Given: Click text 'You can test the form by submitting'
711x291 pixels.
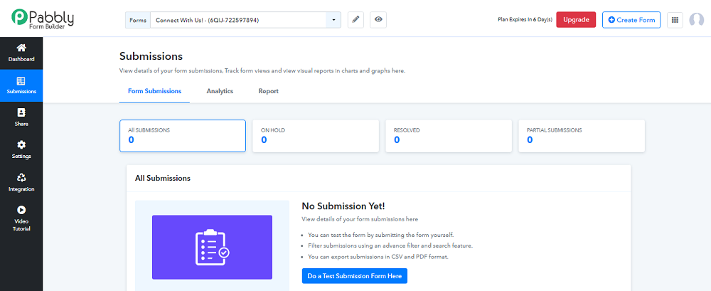Looking at the screenshot, I should click(355, 236).
